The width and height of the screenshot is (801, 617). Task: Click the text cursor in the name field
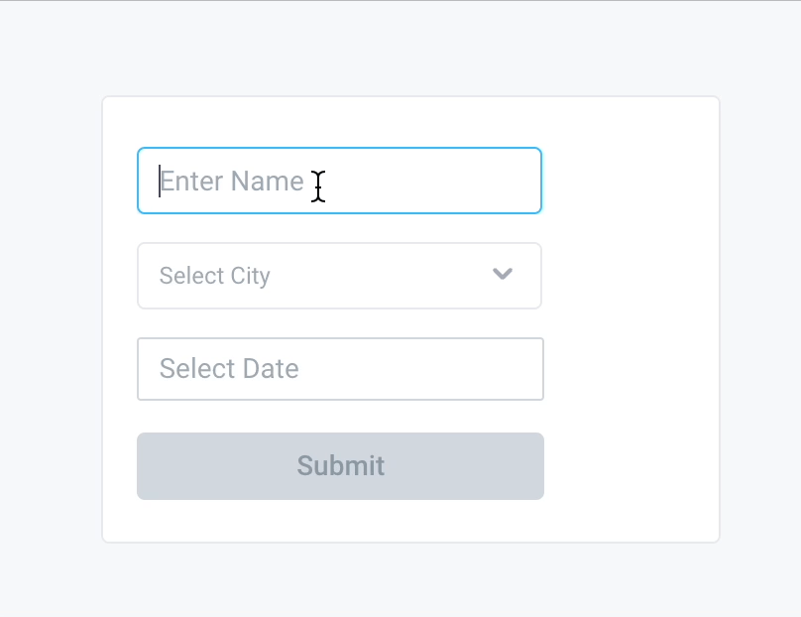click(316, 188)
